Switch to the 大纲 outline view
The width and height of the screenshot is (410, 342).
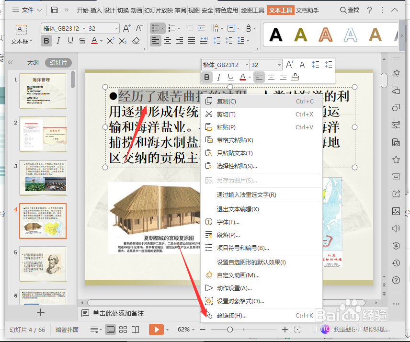(33, 62)
